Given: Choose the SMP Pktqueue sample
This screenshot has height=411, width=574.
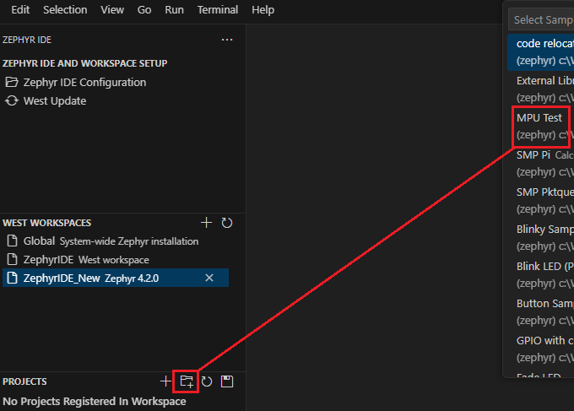Looking at the screenshot, I should coord(541,200).
